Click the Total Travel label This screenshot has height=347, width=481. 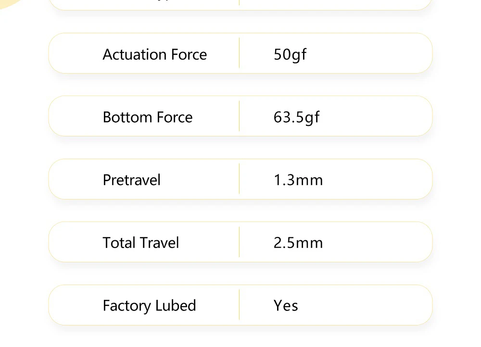140,243
